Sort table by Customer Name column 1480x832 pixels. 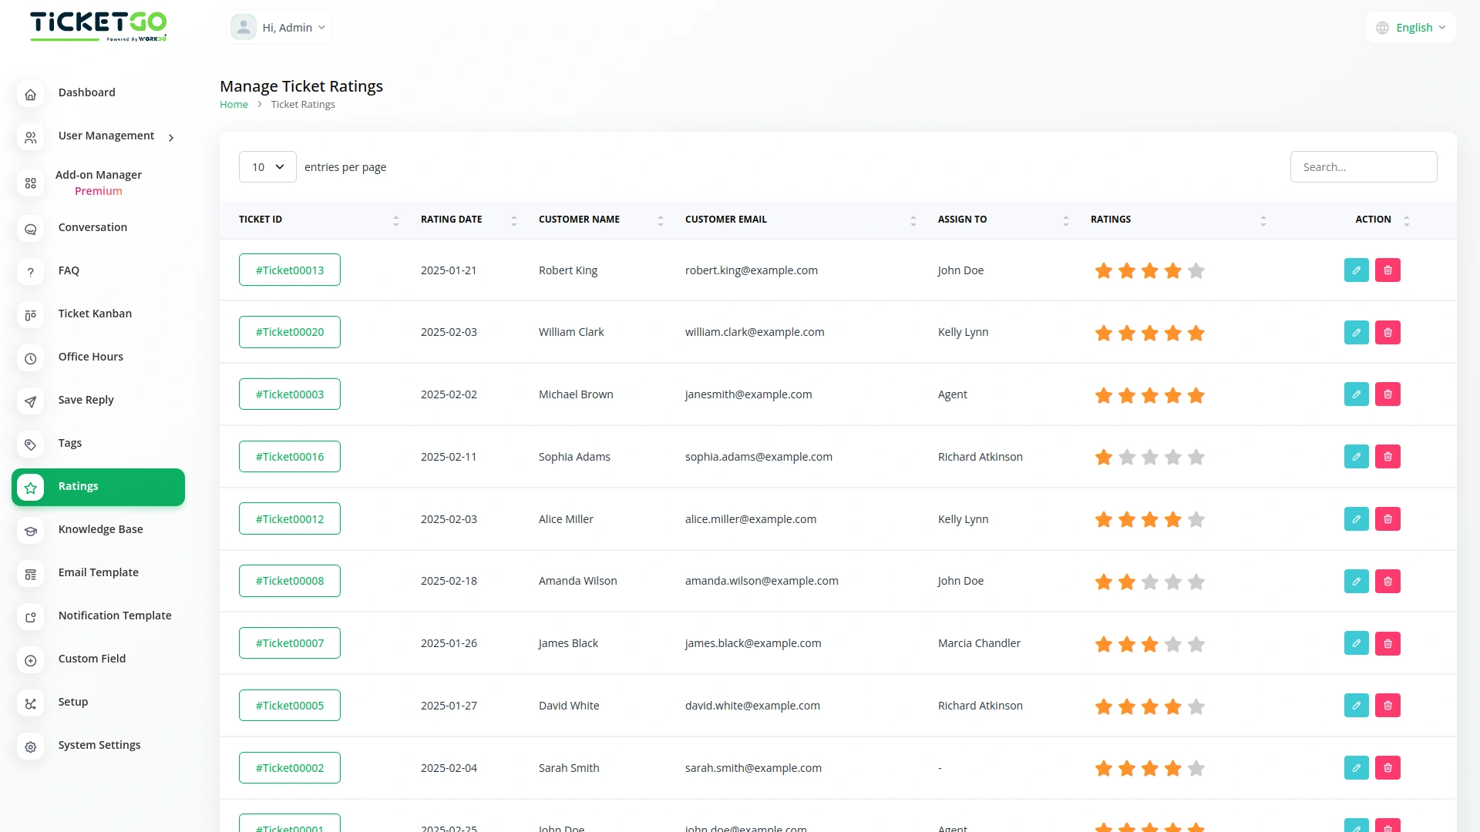coord(660,220)
